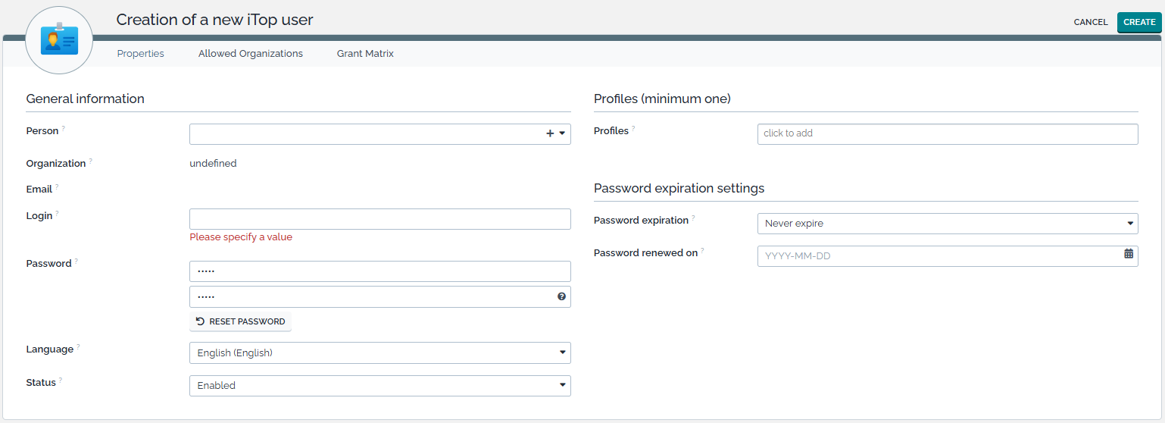
Task: Click the plus icon in Person field
Action: (550, 133)
